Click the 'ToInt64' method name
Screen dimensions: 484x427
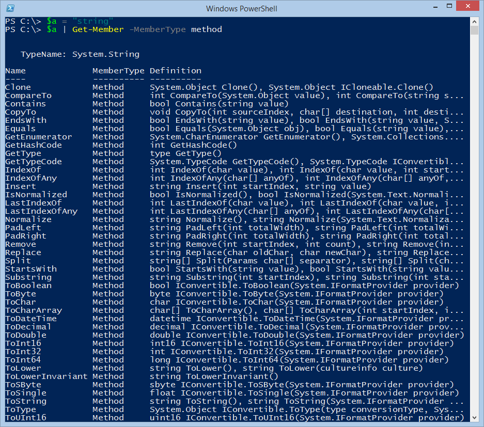click(23, 360)
